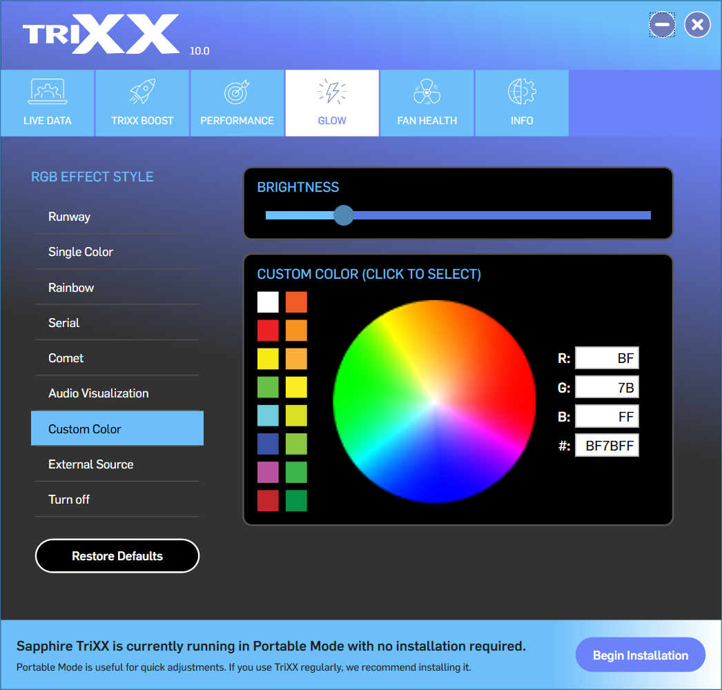Click the target Performance icon
Screen dimensions: 722x690
pos(237,91)
